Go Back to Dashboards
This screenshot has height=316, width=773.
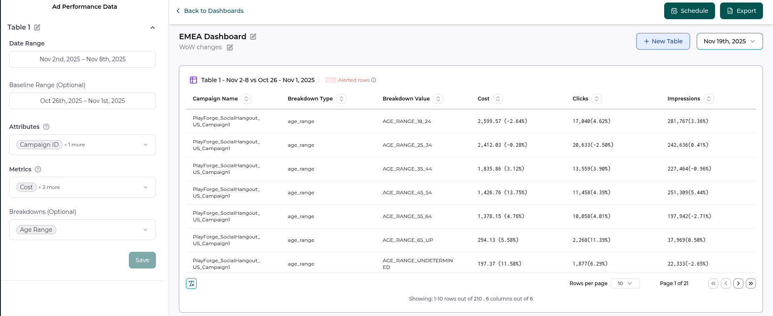point(210,11)
